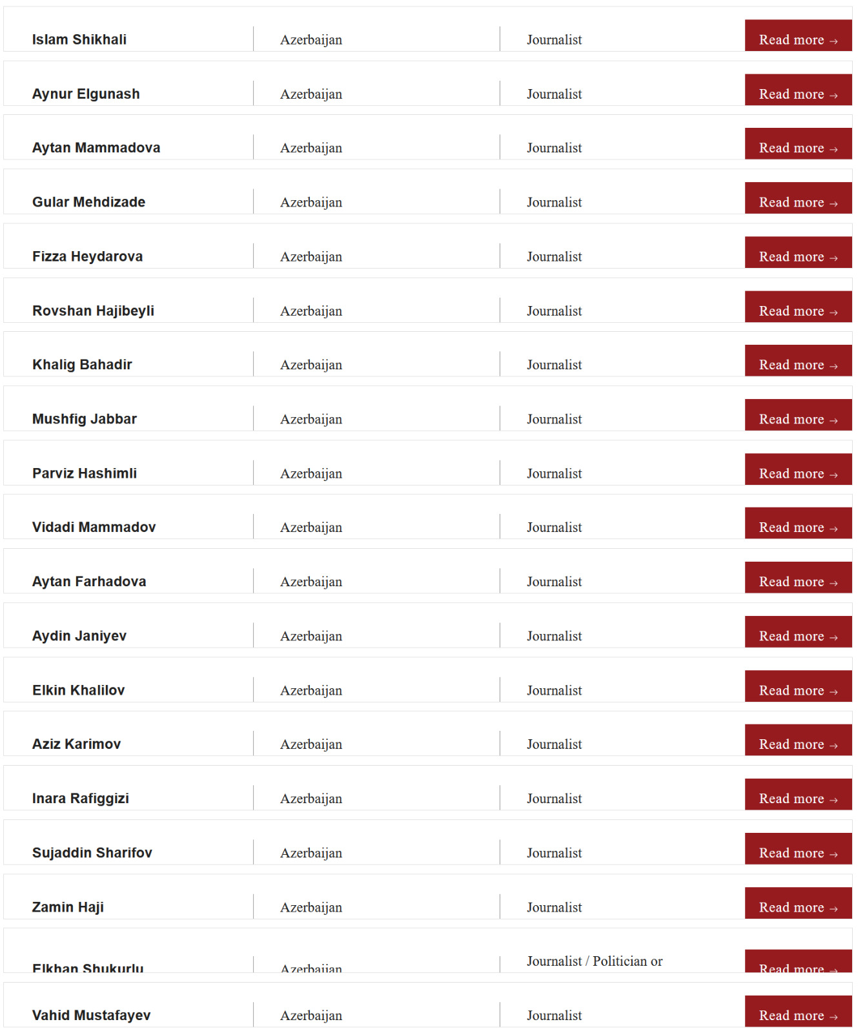The width and height of the screenshot is (865, 1033).
Task: Click the name Aytan Farhadova
Action: [89, 582]
